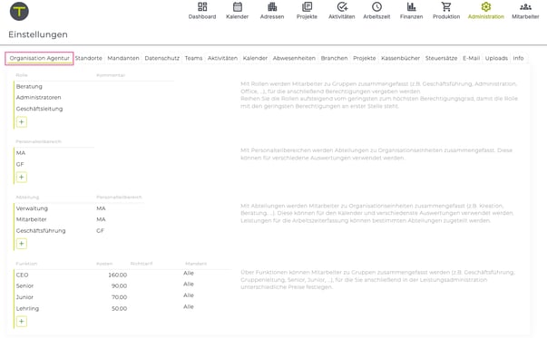The width and height of the screenshot is (547, 338).
Task: Open the Adressen building icon
Action: 272,7
